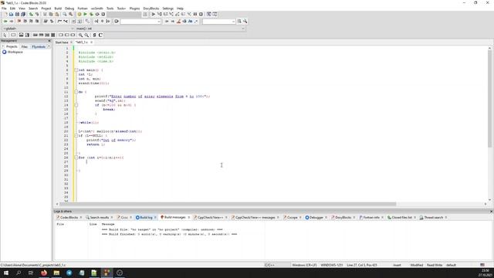
Task: Open the Settings menu
Action: tap(168, 8)
